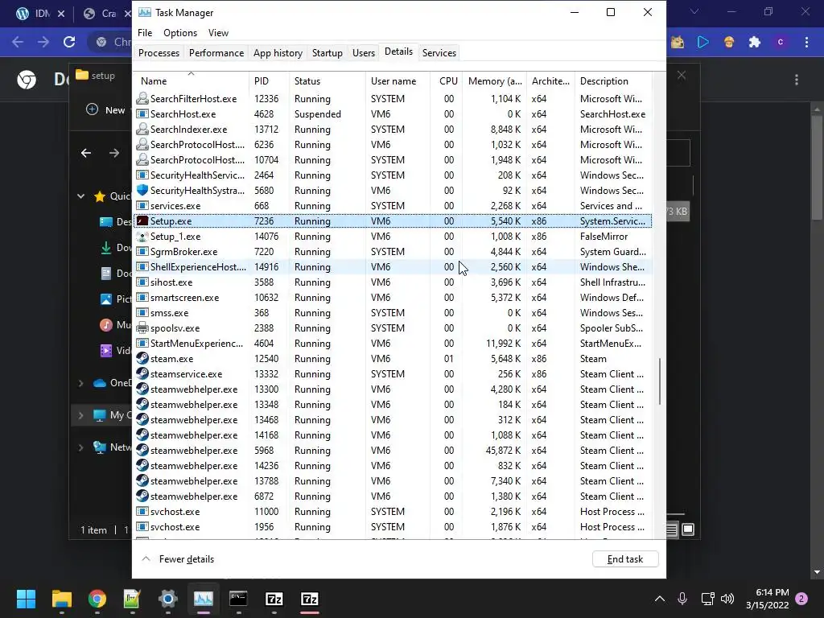Collapse with Fewer details chevron

click(x=146, y=558)
